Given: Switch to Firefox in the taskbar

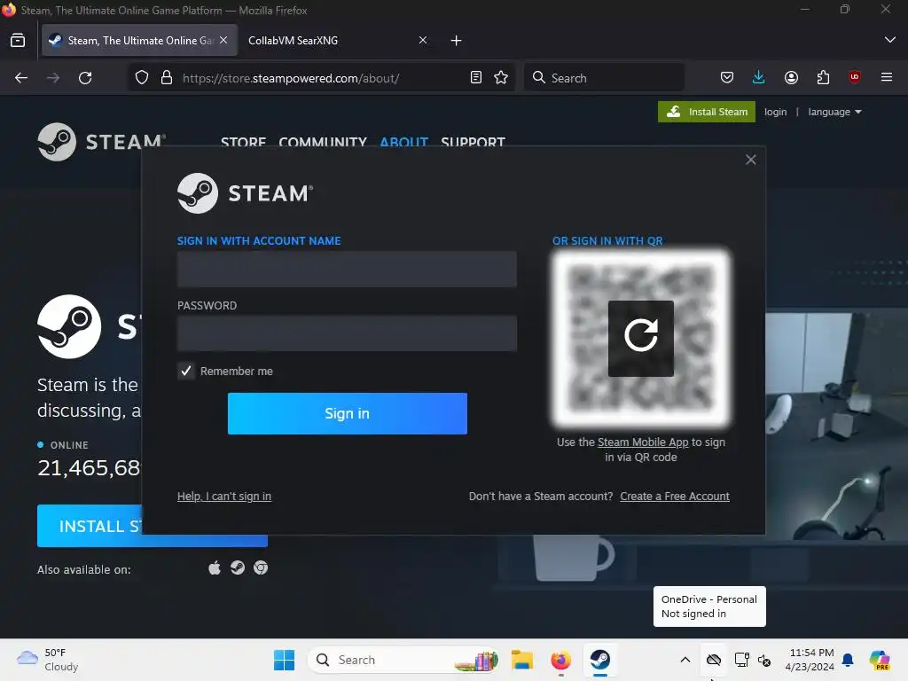Looking at the screenshot, I should click(560, 660).
